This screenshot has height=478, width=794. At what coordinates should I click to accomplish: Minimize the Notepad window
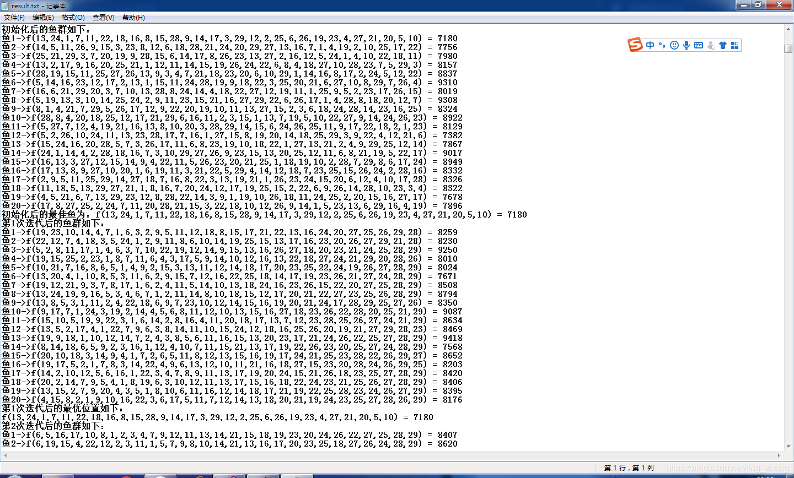(744, 5)
